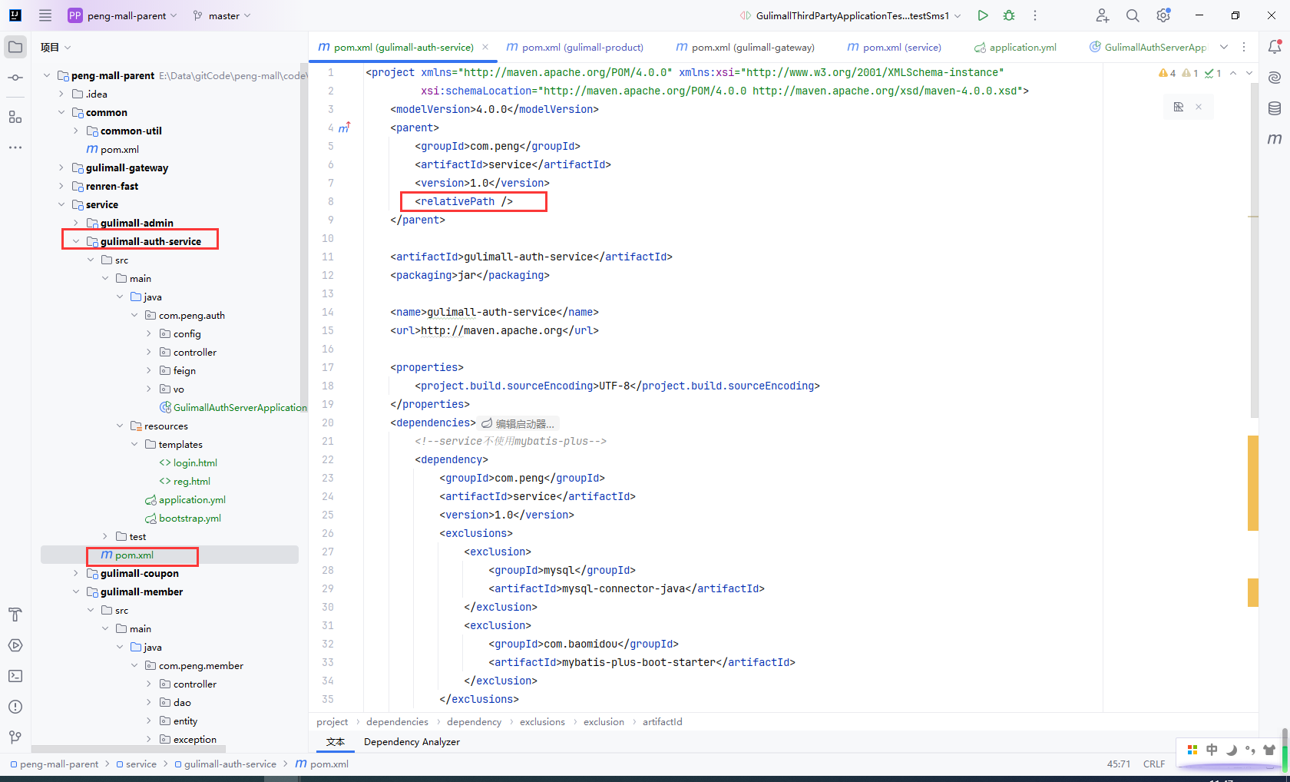The height and width of the screenshot is (782, 1290).
Task: Go to next highlighted error arrow
Action: [x=1249, y=73]
